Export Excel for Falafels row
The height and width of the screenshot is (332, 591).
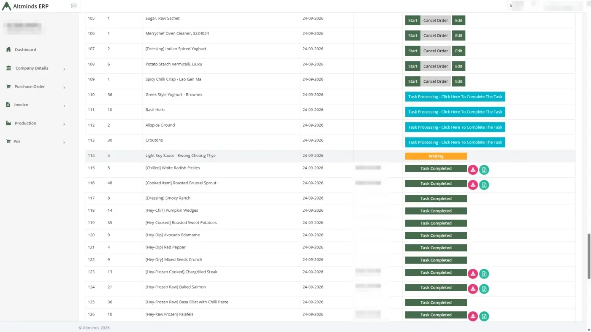click(484, 316)
